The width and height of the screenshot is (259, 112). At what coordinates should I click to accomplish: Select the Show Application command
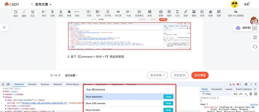point(129,97)
